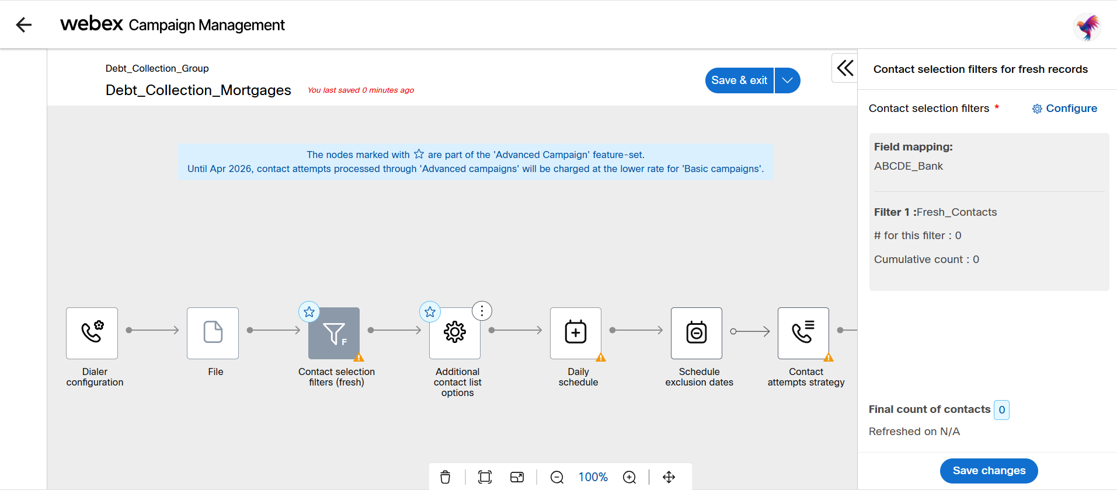Click 'Refreshed on N/A' text
Image resolution: width=1117 pixels, height=494 pixels.
914,432
